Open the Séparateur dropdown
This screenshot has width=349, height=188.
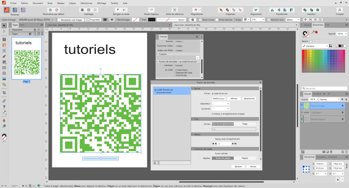tap(221, 104)
